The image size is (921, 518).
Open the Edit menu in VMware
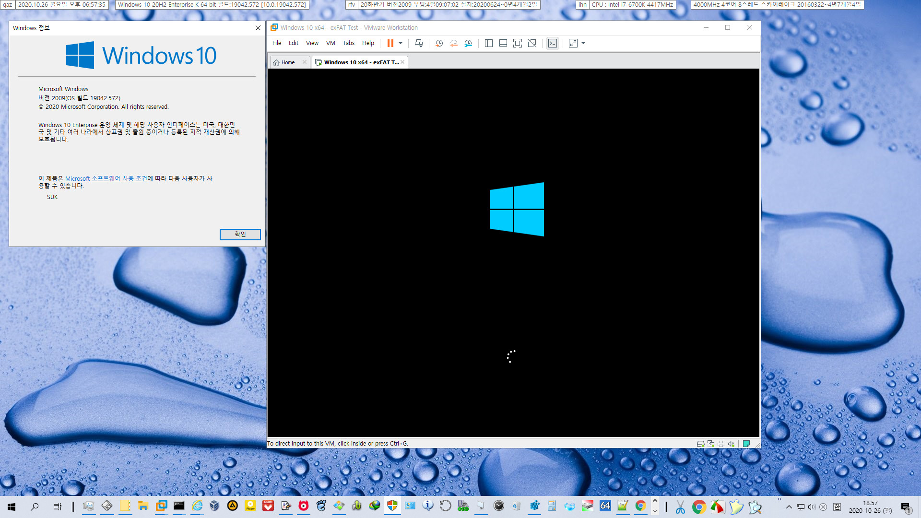point(294,43)
